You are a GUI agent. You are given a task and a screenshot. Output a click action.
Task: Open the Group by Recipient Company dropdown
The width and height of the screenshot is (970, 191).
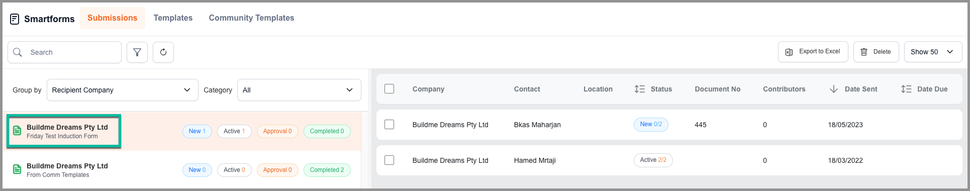pyautogui.click(x=123, y=90)
